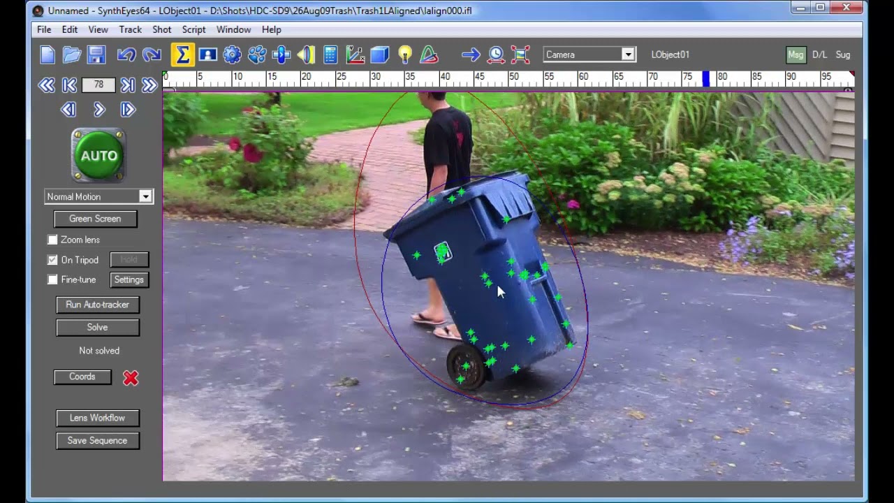Screen dimensions: 894x503
Task: Go to the first frame
Action: click(69, 85)
